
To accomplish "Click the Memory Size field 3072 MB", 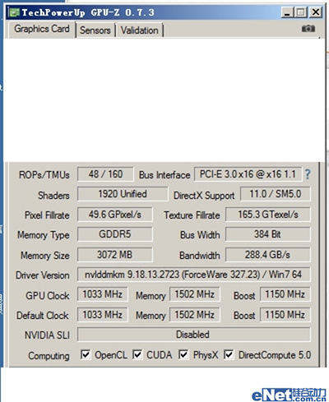I will tap(115, 255).
